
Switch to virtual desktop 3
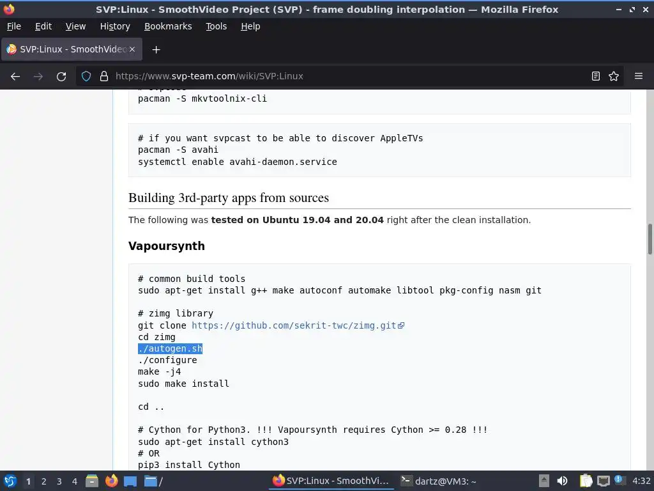pyautogui.click(x=59, y=481)
